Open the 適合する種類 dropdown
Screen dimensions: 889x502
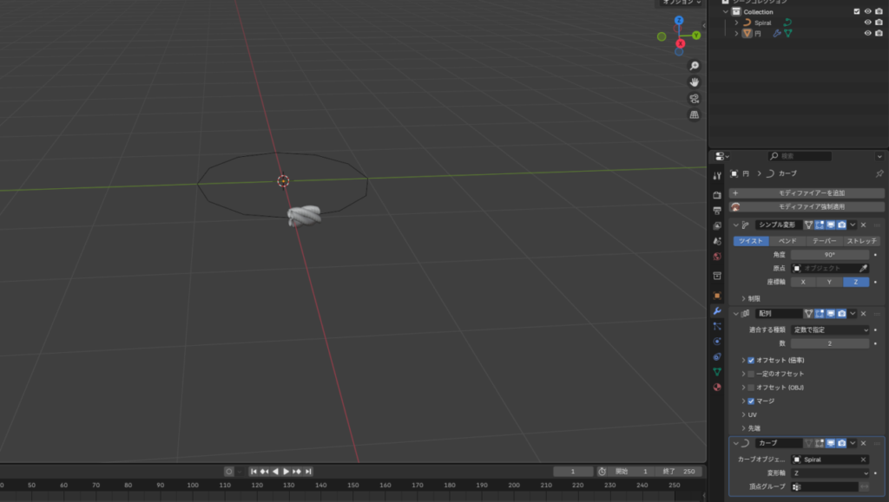[x=829, y=329]
